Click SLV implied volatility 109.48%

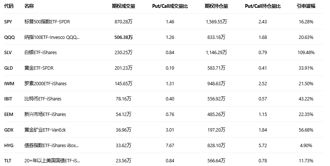[306, 53]
